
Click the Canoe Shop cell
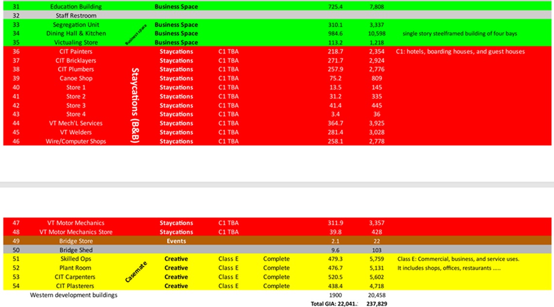coord(76,79)
